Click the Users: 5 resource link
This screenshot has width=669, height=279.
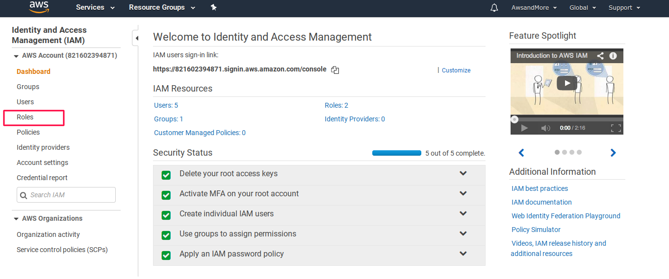tap(166, 105)
